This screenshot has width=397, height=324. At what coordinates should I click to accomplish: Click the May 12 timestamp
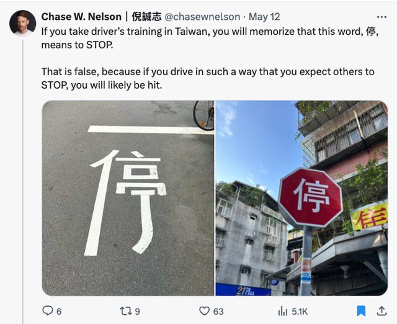[x=264, y=17]
